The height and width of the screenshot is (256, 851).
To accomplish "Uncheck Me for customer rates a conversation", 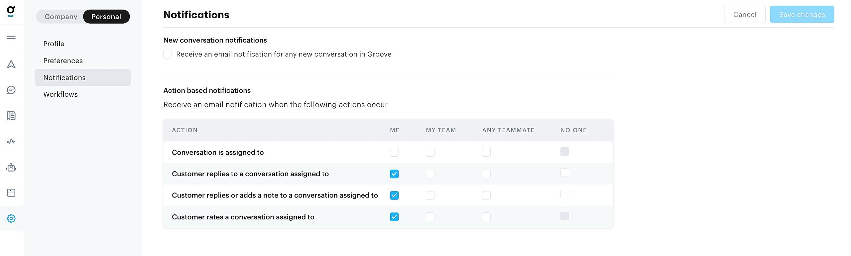I will click(x=394, y=217).
